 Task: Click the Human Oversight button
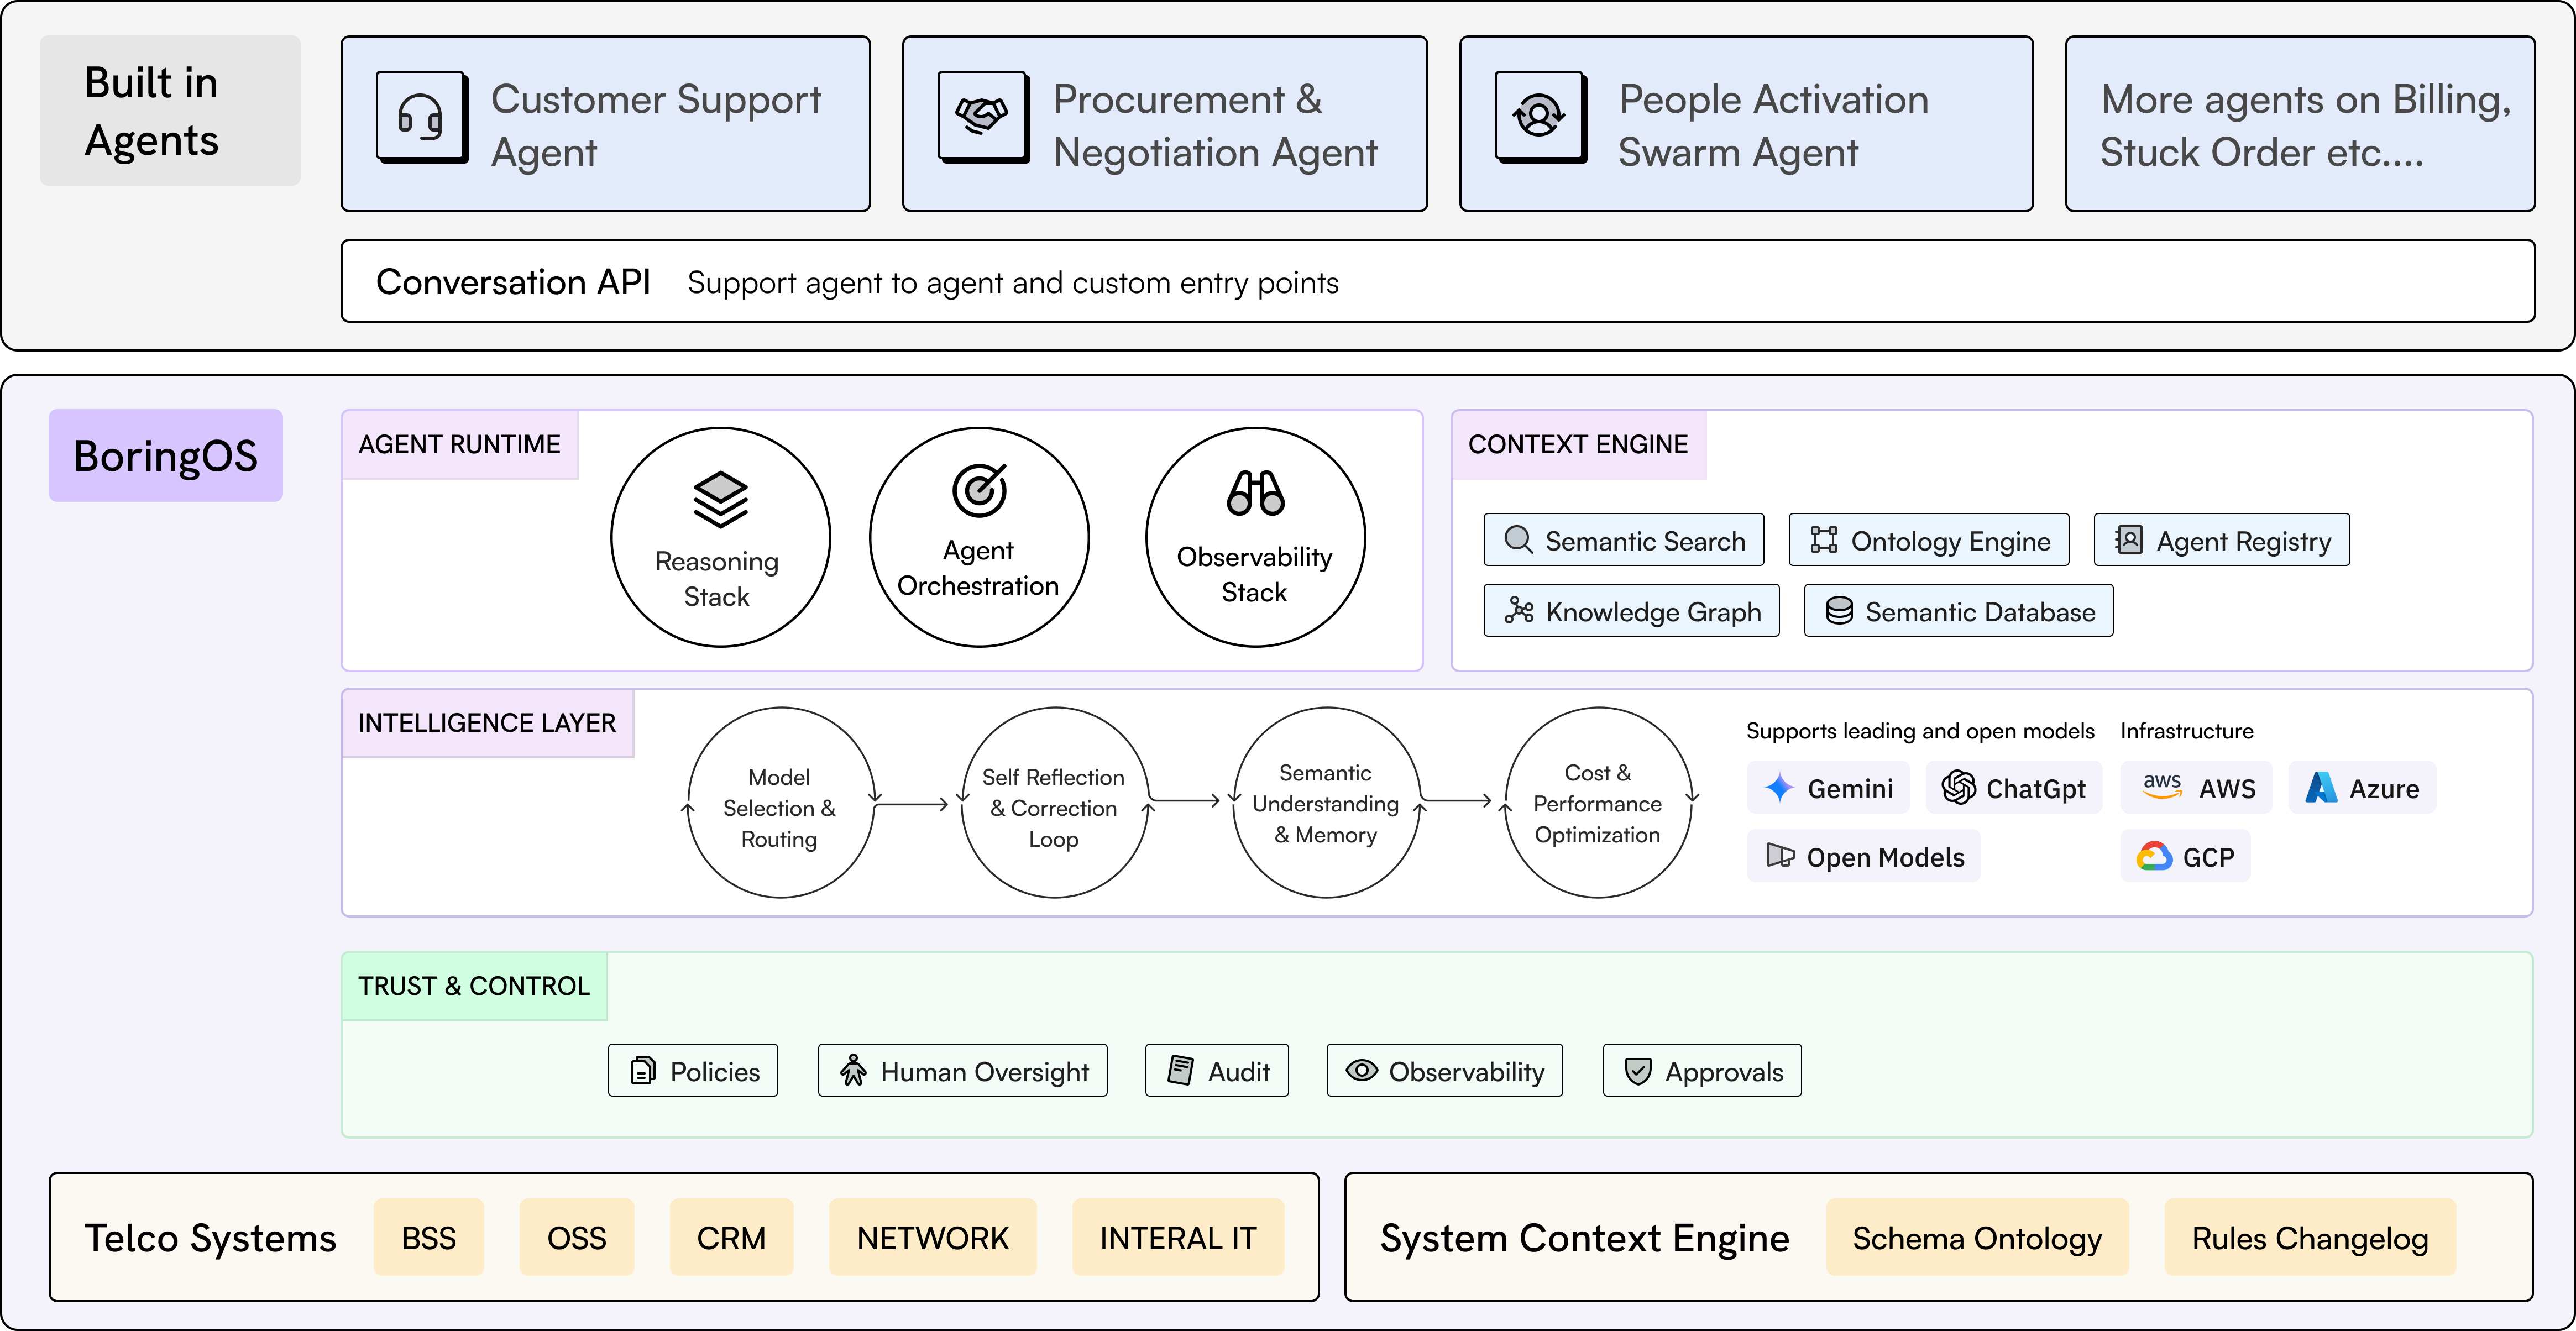pos(962,1071)
